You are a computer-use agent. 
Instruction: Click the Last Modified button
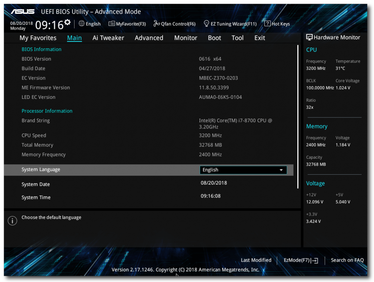click(256, 260)
